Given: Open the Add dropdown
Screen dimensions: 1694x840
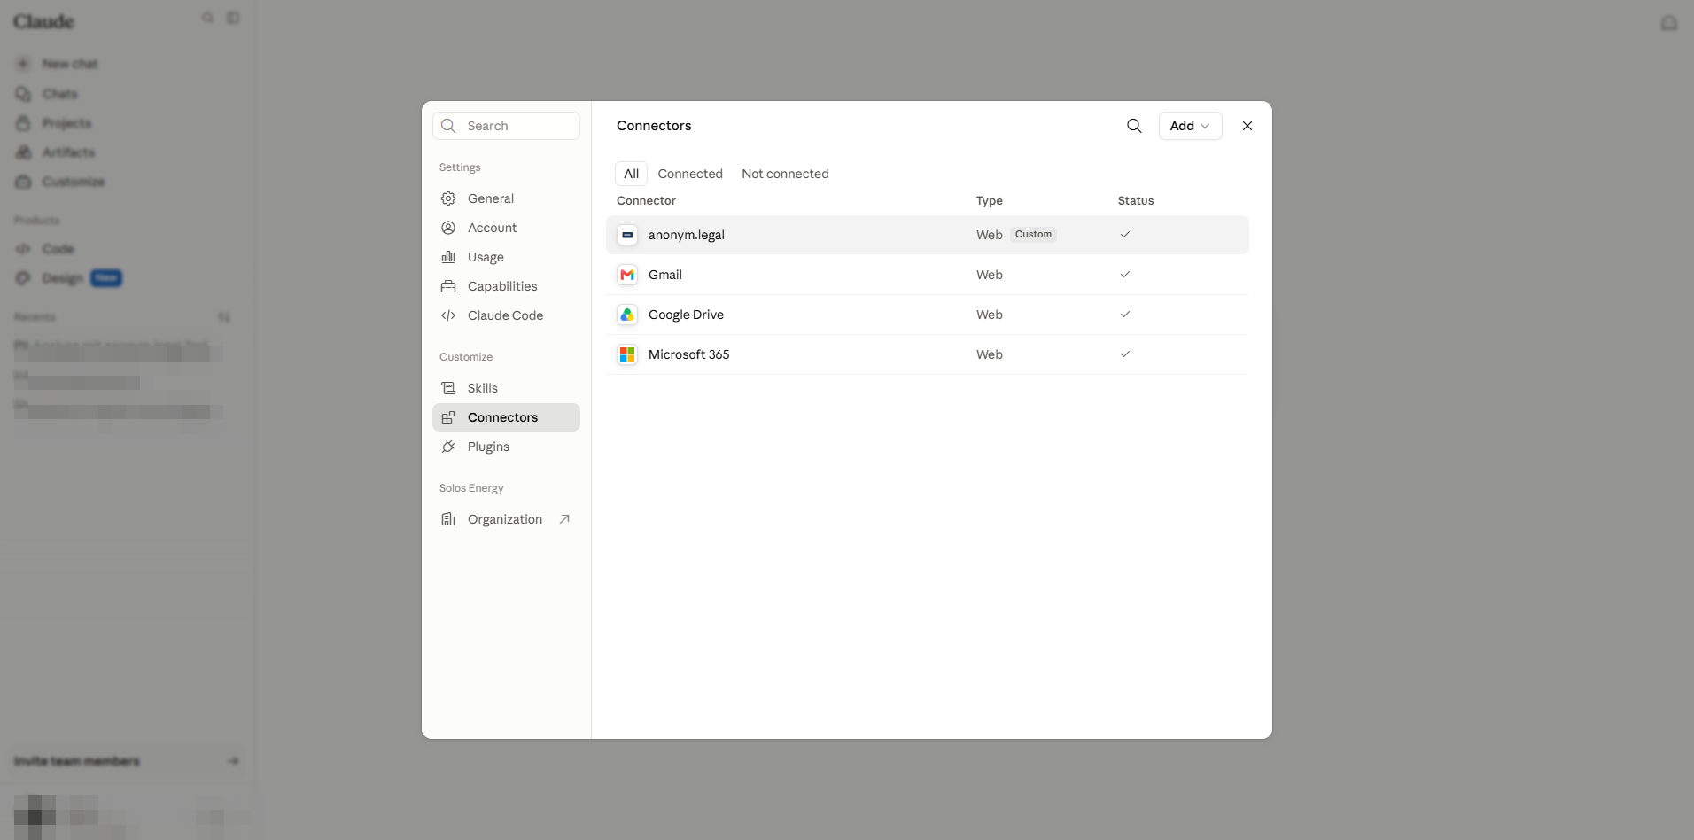Looking at the screenshot, I should click(1190, 126).
